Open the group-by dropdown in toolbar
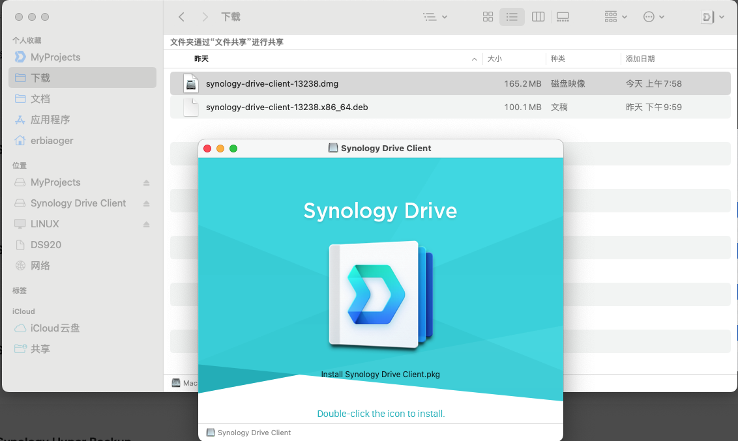This screenshot has width=738, height=441. click(x=615, y=17)
